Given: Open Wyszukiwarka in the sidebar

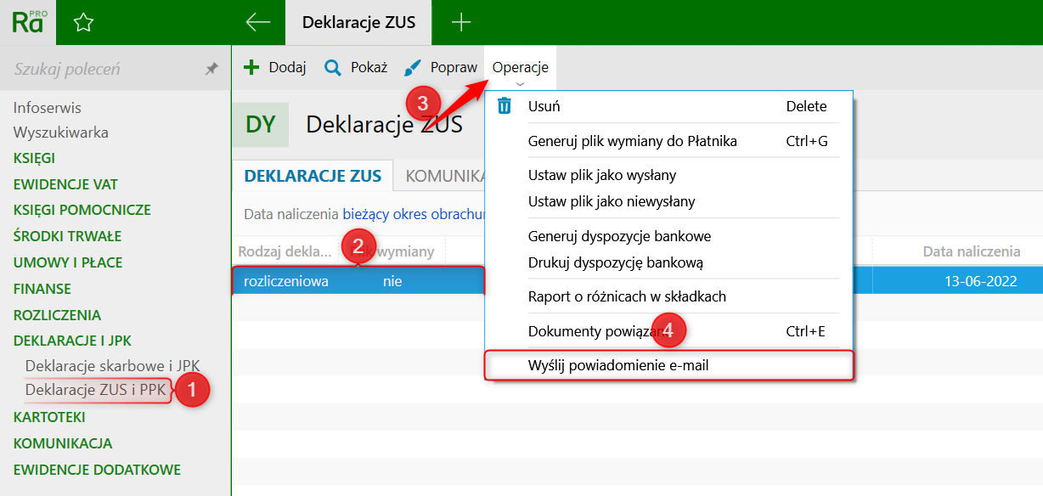Looking at the screenshot, I should (61, 132).
